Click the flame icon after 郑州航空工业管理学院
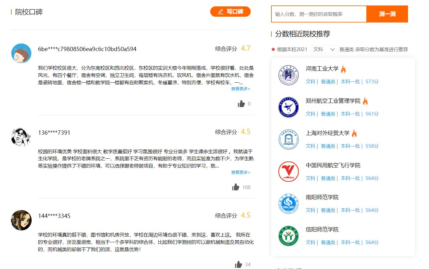 tap(365, 101)
